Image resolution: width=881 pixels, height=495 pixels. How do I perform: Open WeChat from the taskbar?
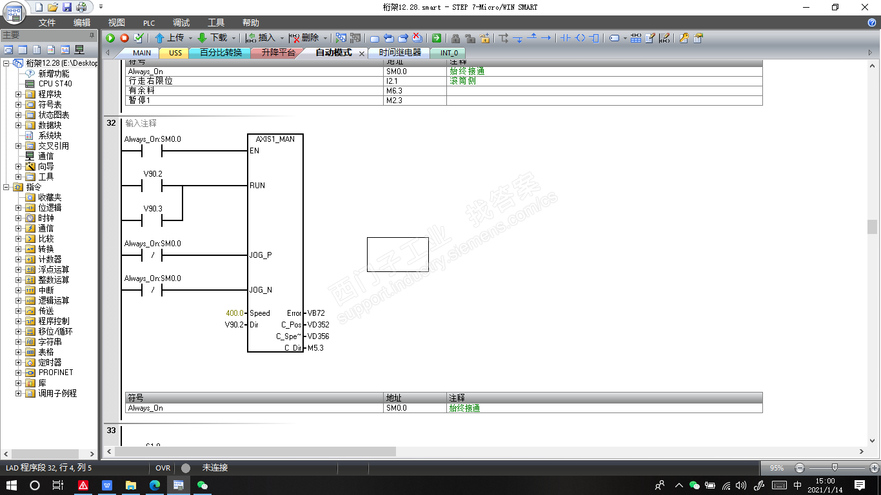click(x=203, y=485)
